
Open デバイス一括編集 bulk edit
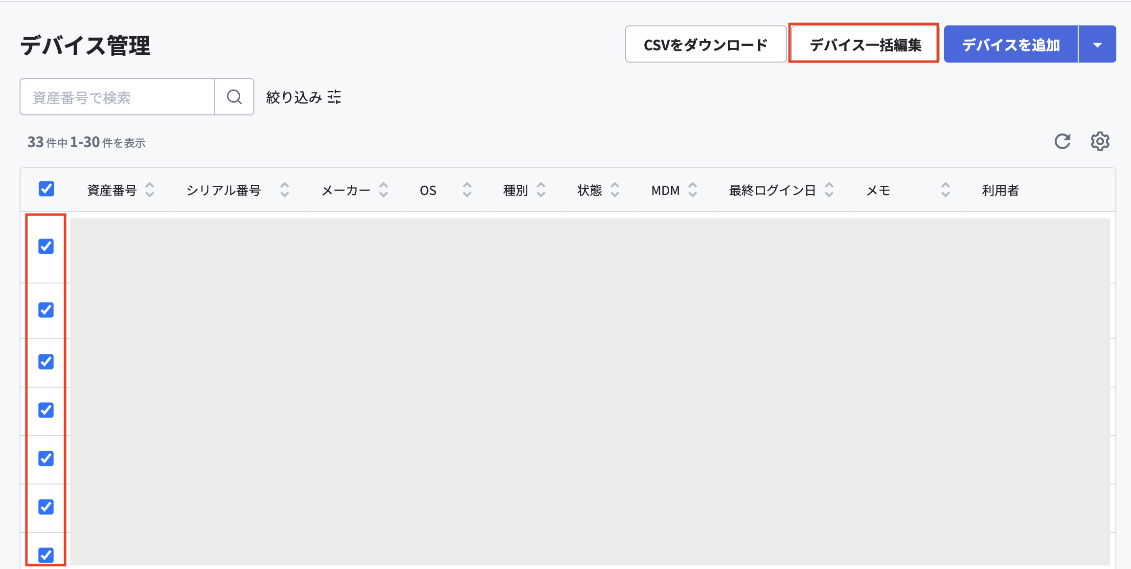click(x=864, y=44)
